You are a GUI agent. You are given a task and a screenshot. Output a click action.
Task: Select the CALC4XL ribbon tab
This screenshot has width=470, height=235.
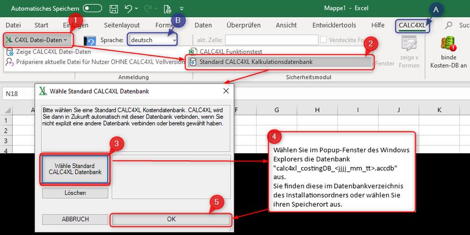click(412, 25)
